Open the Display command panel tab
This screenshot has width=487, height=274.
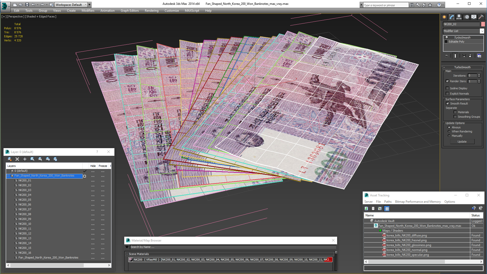474,17
